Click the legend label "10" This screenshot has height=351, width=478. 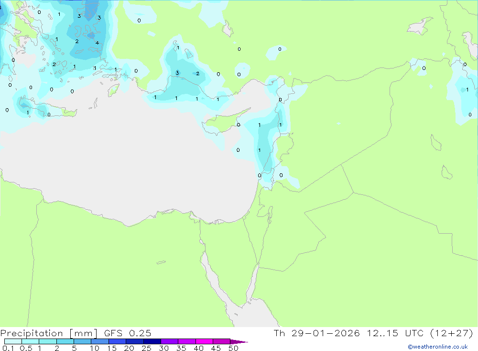coord(95,348)
